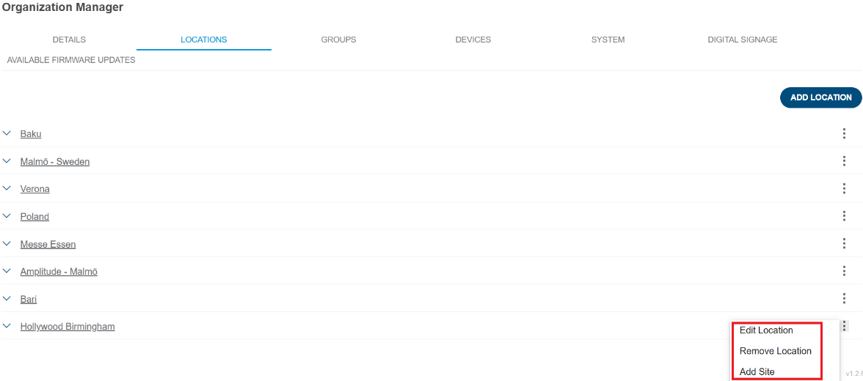Viewport: 863px width, 381px height.
Task: Open the Poland location link
Action: click(x=34, y=217)
